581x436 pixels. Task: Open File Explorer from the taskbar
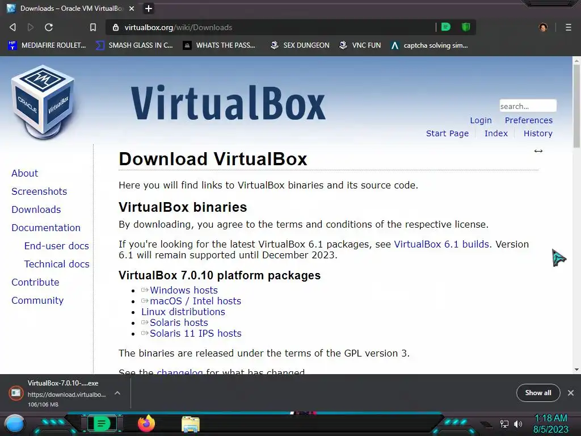pyautogui.click(x=191, y=425)
